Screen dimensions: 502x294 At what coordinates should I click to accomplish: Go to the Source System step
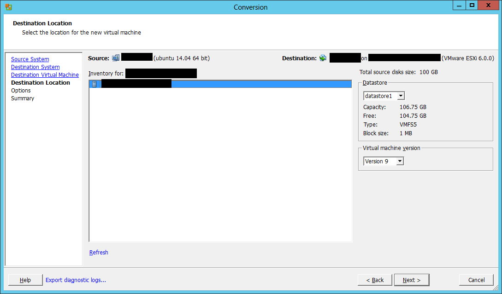click(30, 59)
